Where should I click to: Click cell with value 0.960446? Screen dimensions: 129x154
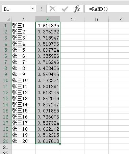[48, 74]
